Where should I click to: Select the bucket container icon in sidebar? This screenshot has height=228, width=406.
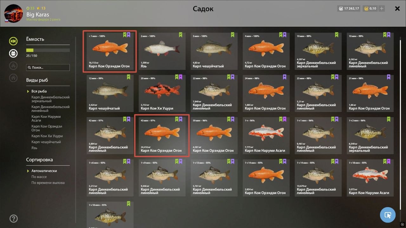click(13, 53)
